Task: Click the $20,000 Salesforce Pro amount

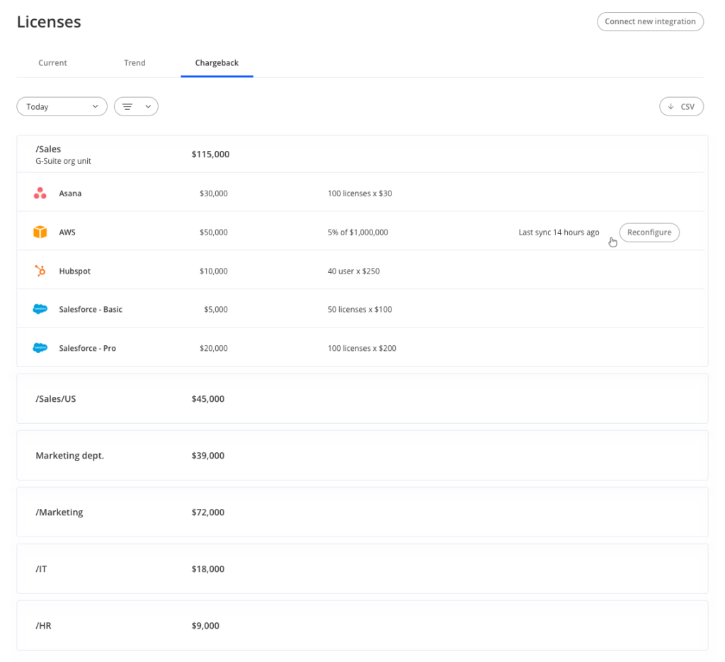Action: 214,348
